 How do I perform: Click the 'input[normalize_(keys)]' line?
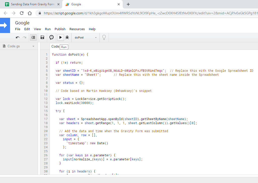coord(103,159)
